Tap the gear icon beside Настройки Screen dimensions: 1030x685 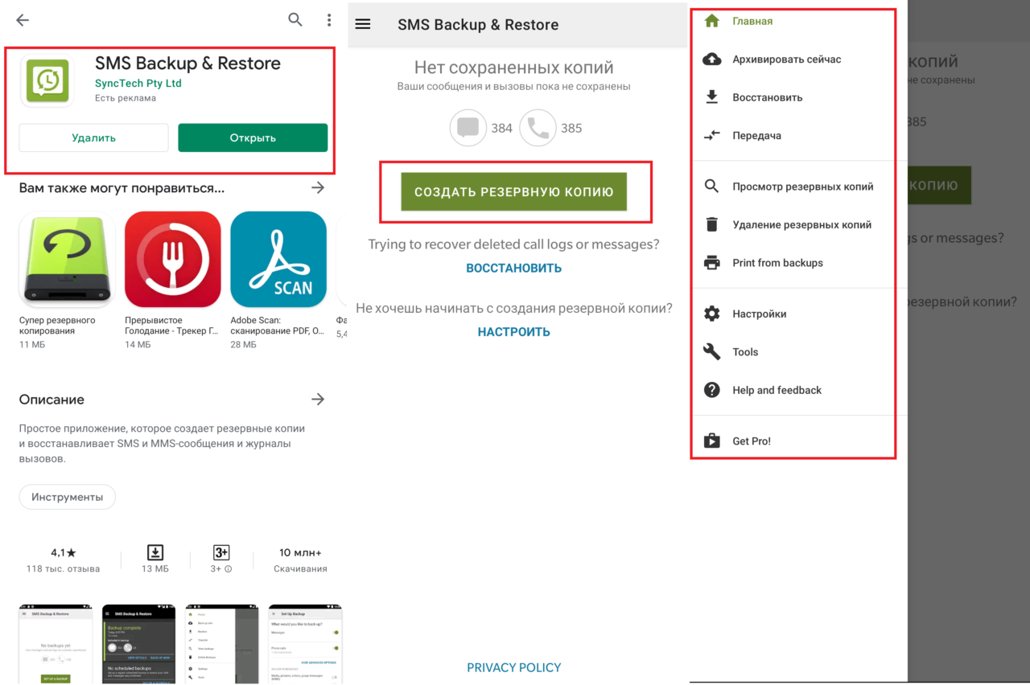pos(712,314)
